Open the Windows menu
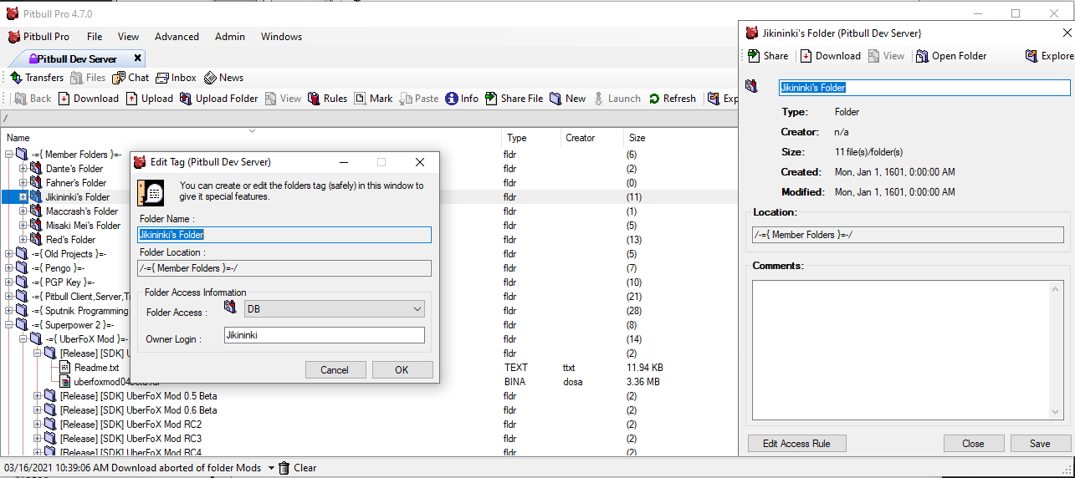The height and width of the screenshot is (478, 1075). [281, 37]
